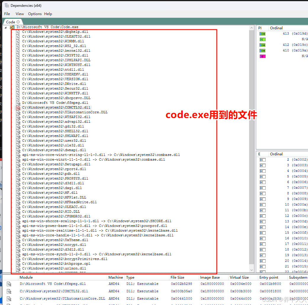Click the urlmon.dll module icon
The width and height of the screenshot is (308, 305).
[x=18, y=269]
